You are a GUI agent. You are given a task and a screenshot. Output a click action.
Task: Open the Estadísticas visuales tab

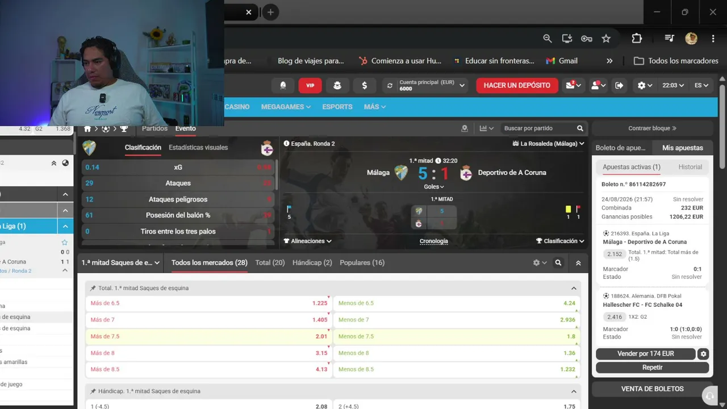[x=198, y=147]
